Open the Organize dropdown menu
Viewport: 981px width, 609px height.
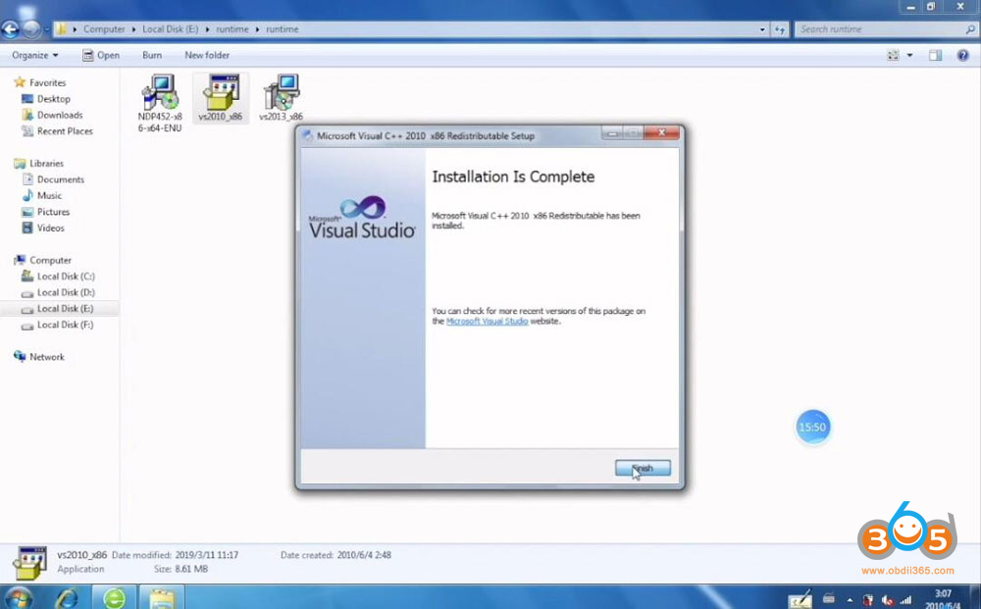coord(35,55)
